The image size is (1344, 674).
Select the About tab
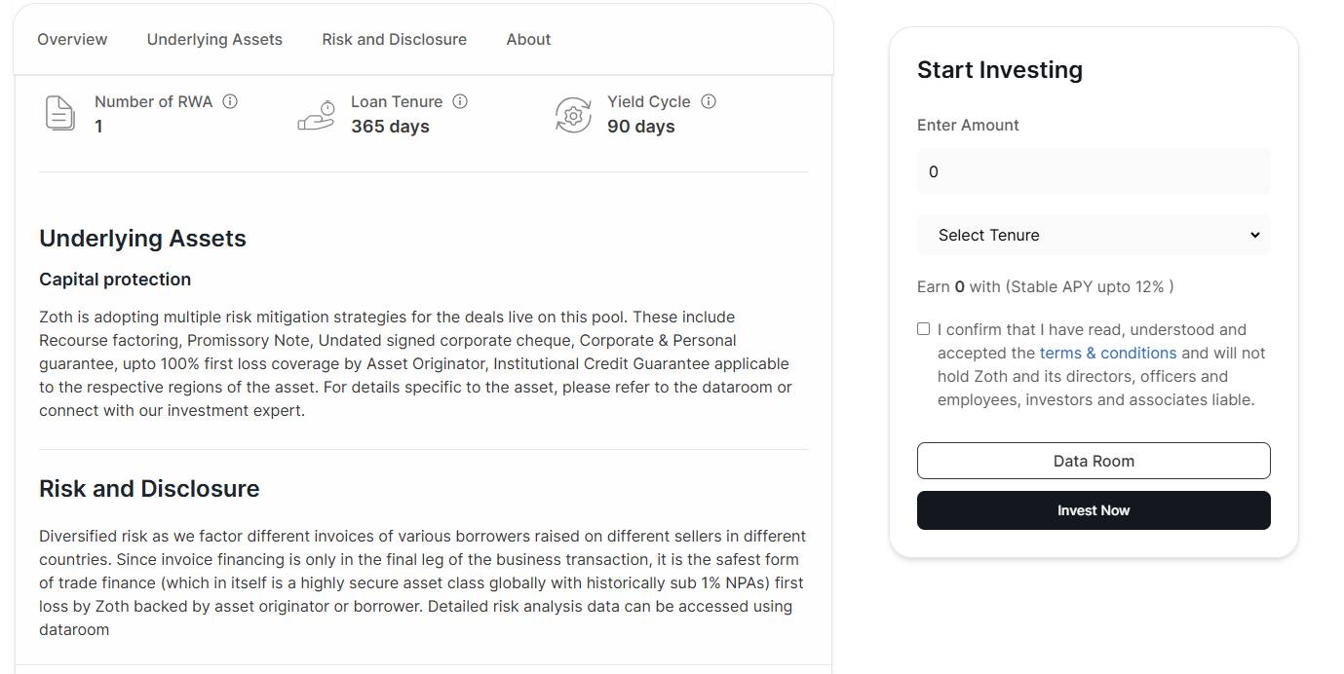click(x=528, y=39)
